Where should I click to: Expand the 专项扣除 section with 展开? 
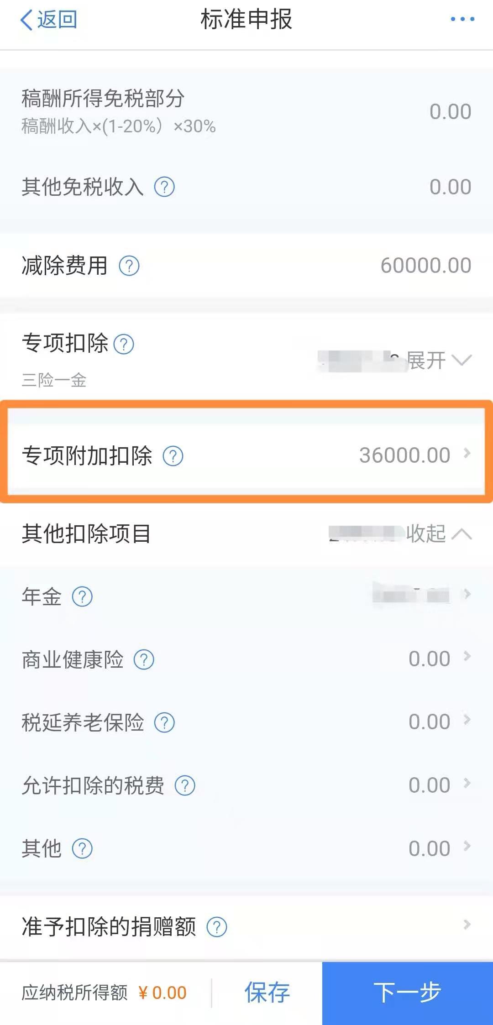438,361
